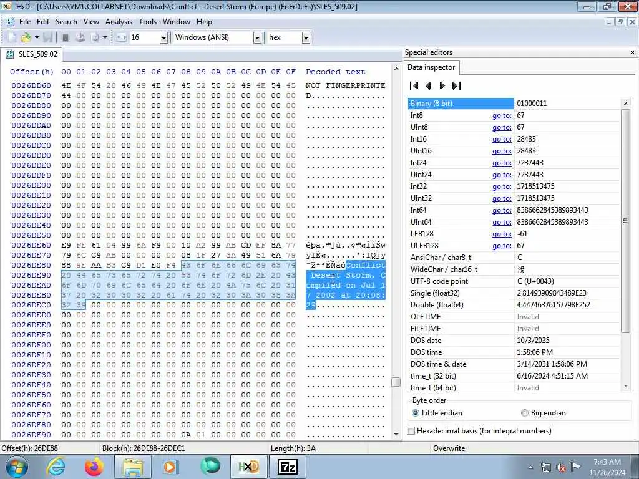Open the Windows Start menu
Screen dimensions: 639x479
pyautogui.click(x=17, y=467)
